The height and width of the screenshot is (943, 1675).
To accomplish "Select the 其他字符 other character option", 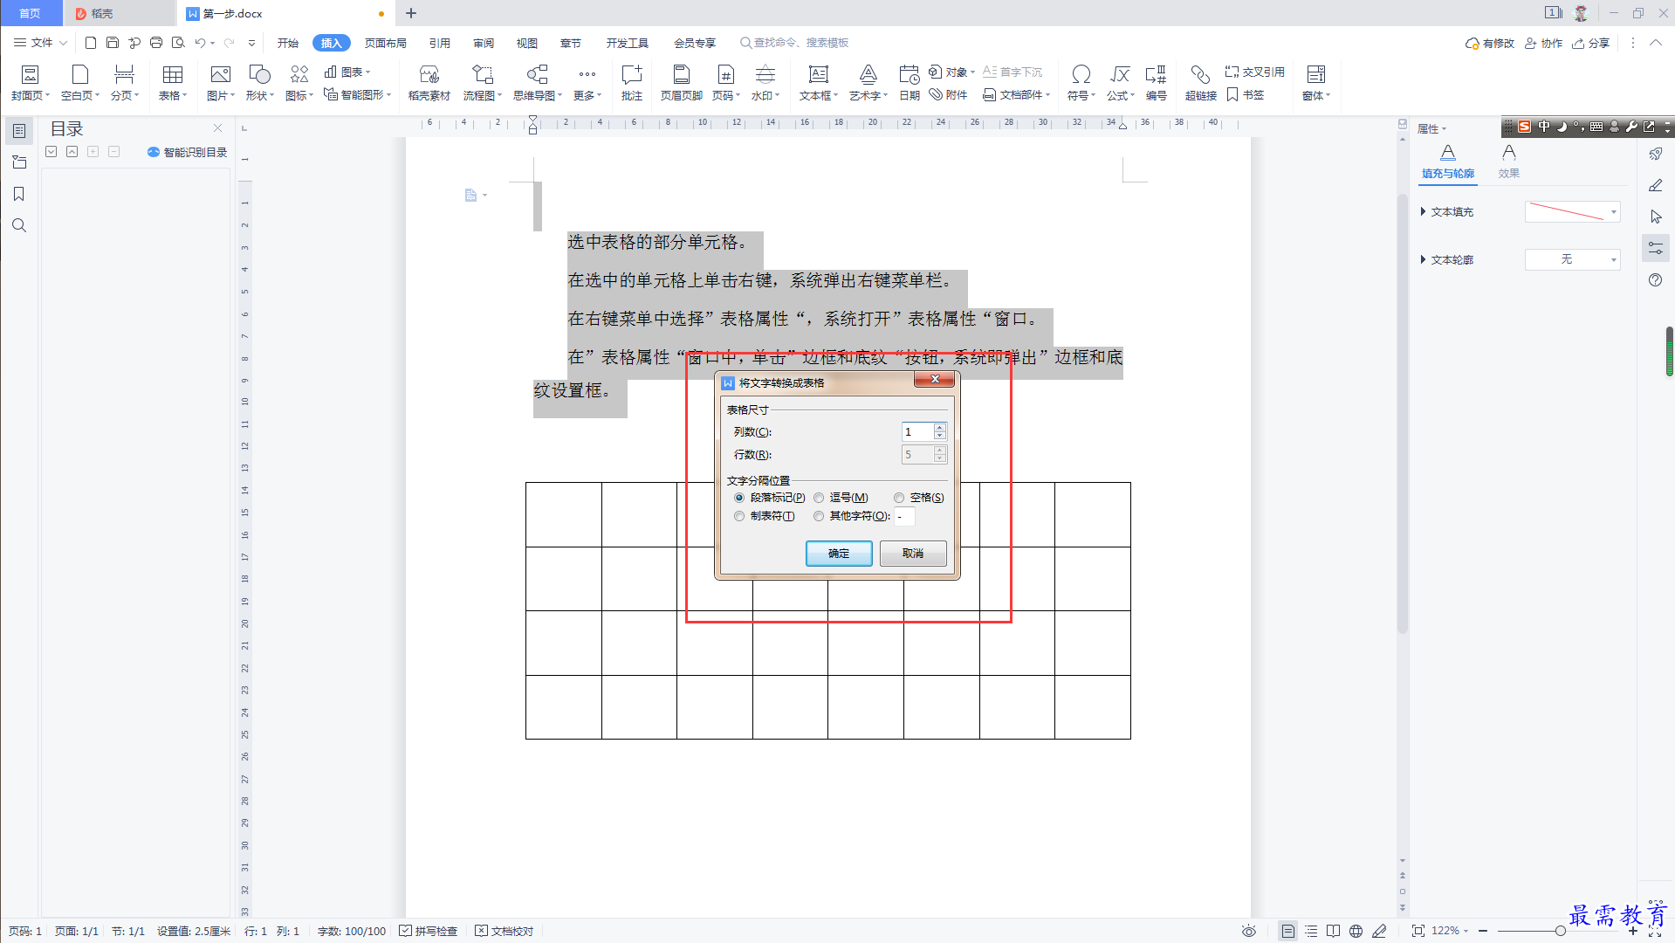I will 819,516.
